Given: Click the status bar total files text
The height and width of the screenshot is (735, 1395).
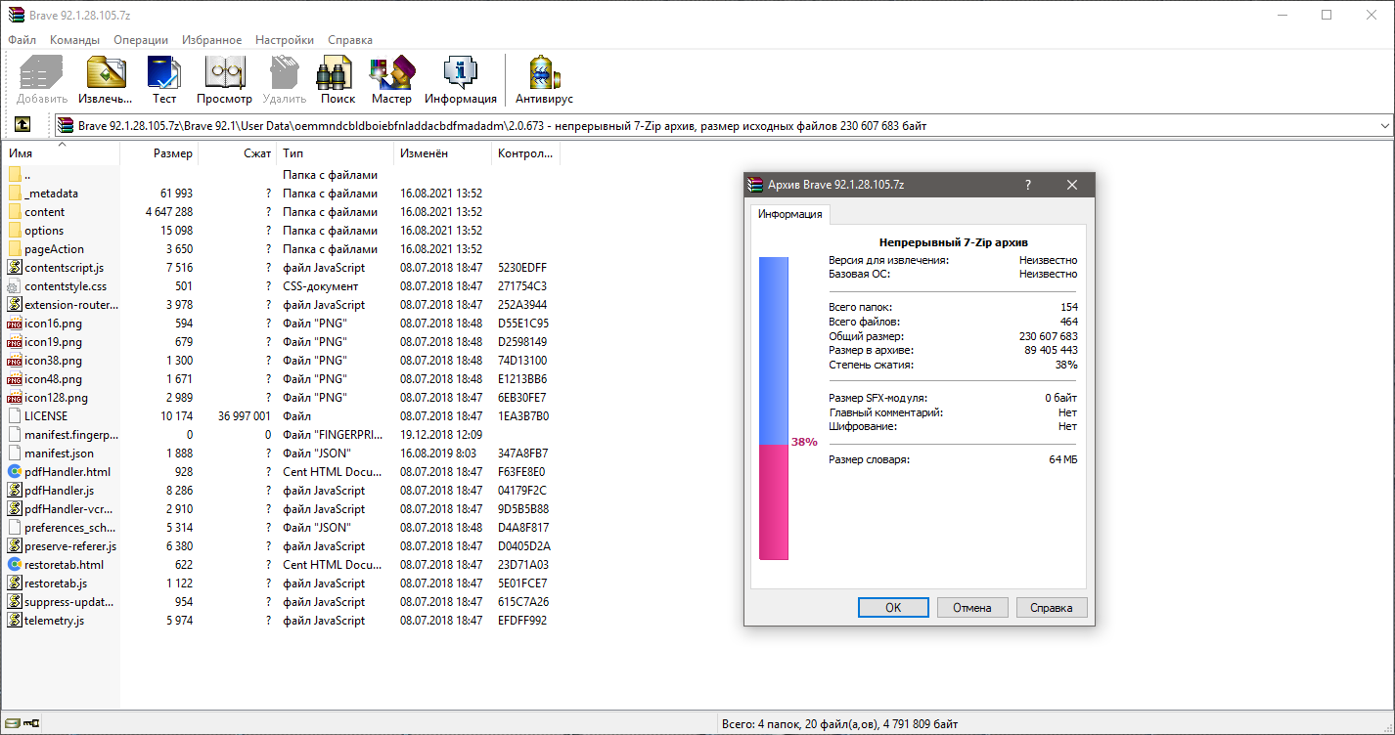Looking at the screenshot, I should point(840,724).
